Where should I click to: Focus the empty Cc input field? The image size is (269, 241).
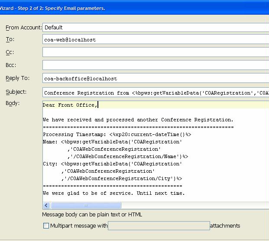155,52
